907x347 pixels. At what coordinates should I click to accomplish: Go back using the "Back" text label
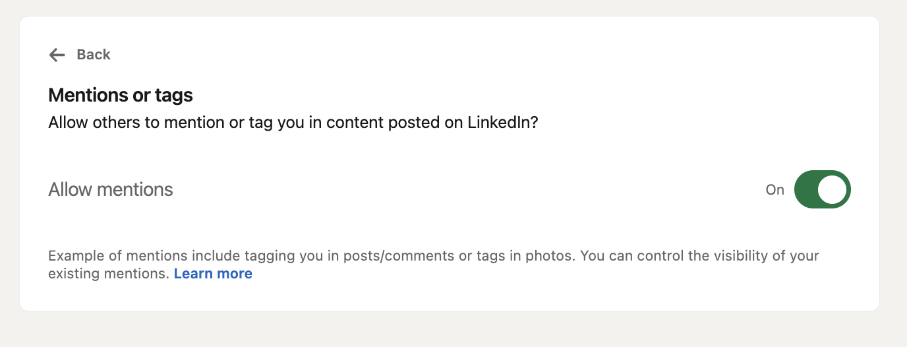click(94, 55)
